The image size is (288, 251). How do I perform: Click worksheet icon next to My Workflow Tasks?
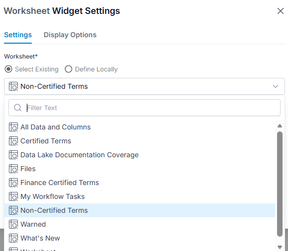(x=13, y=196)
